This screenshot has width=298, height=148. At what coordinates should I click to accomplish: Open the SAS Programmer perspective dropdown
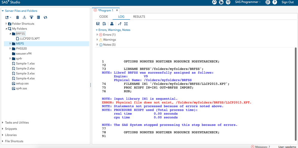248,2
